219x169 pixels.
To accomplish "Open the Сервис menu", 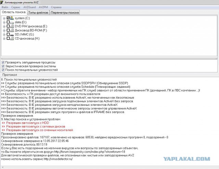I will 16,7.
